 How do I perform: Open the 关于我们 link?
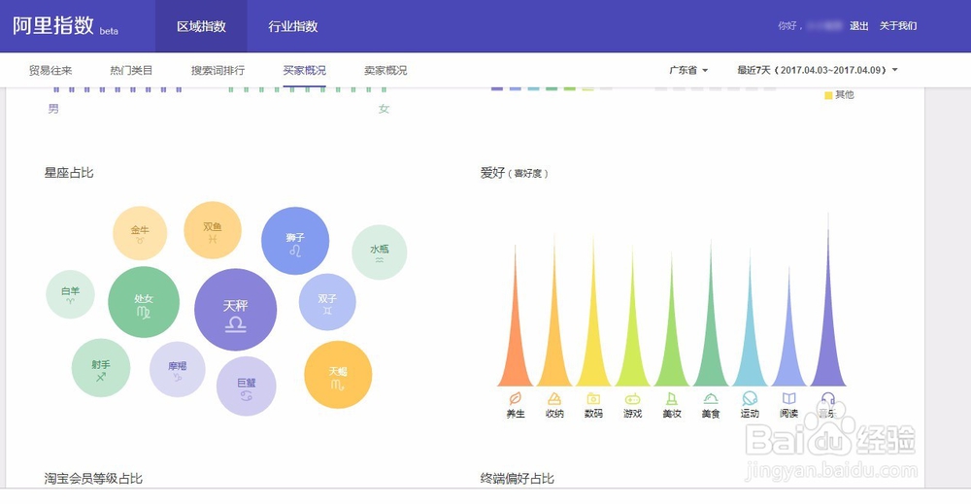pos(898,26)
